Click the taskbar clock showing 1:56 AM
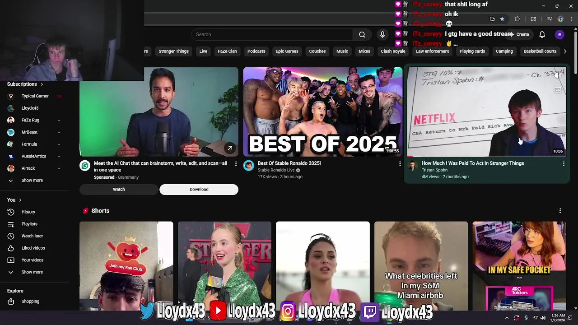This screenshot has height=325, width=578. coord(558,318)
